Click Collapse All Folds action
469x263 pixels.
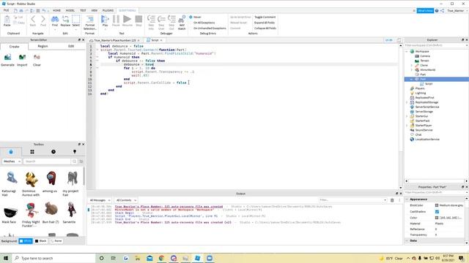265,28
